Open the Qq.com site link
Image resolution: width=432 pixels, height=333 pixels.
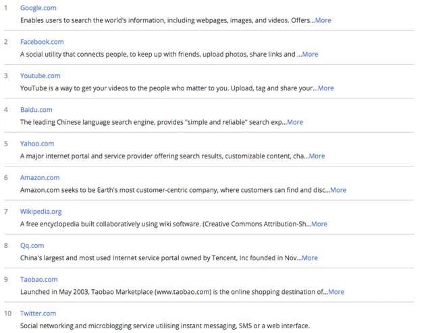[x=33, y=245]
